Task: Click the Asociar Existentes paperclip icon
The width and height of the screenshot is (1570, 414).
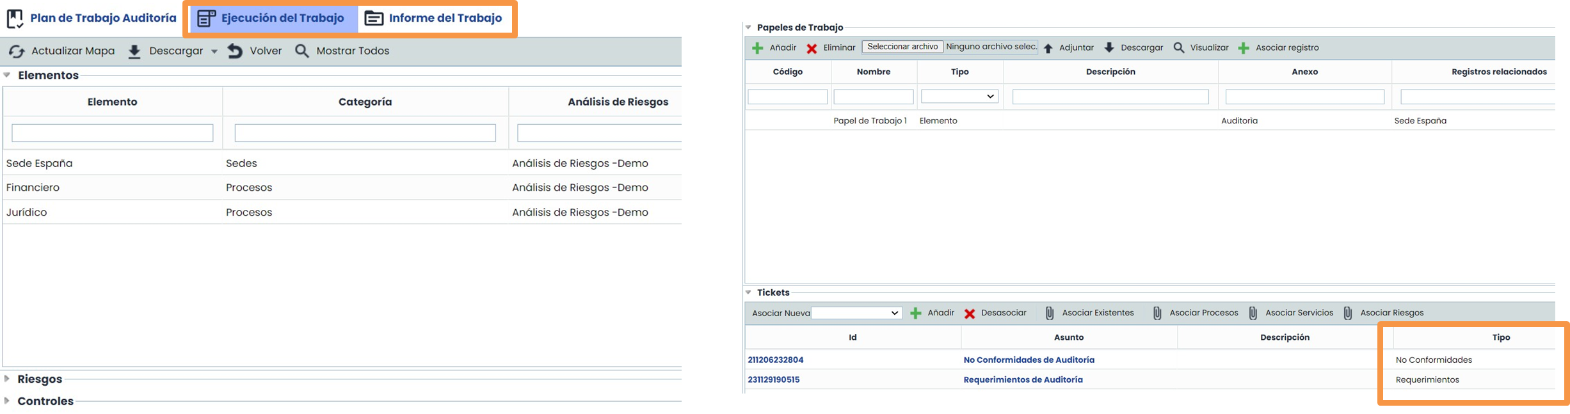Action: (x=1050, y=314)
